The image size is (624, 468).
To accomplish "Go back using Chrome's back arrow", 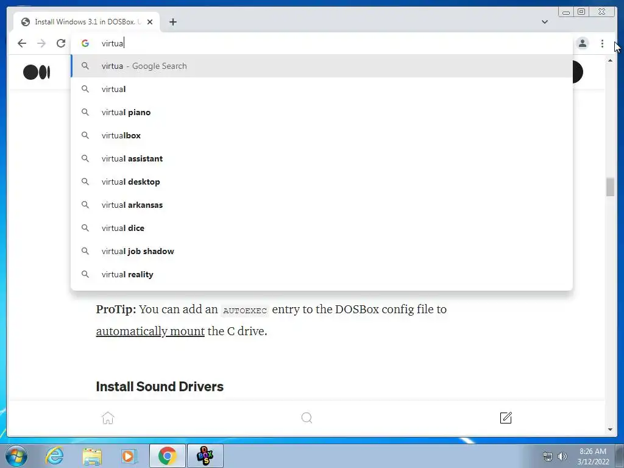I will coord(22,43).
